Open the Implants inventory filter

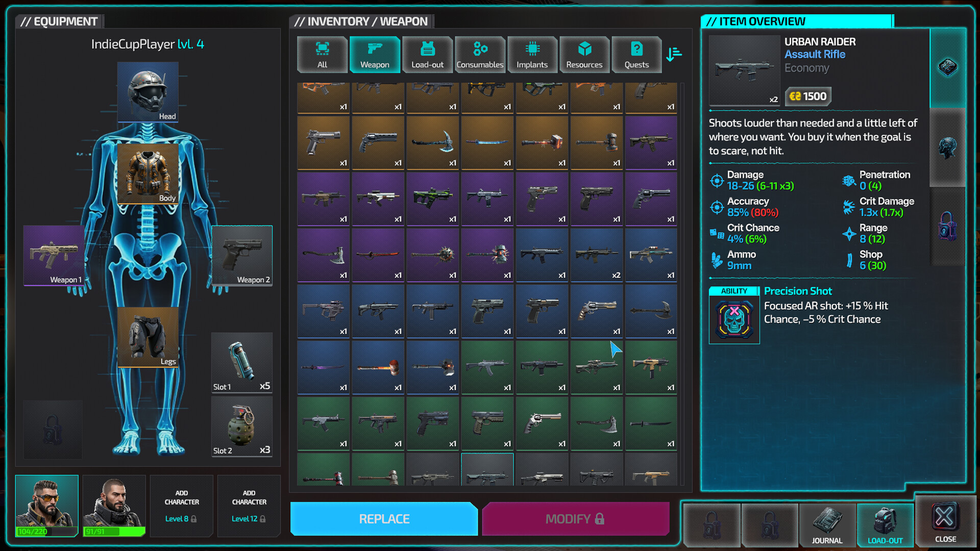pos(532,54)
